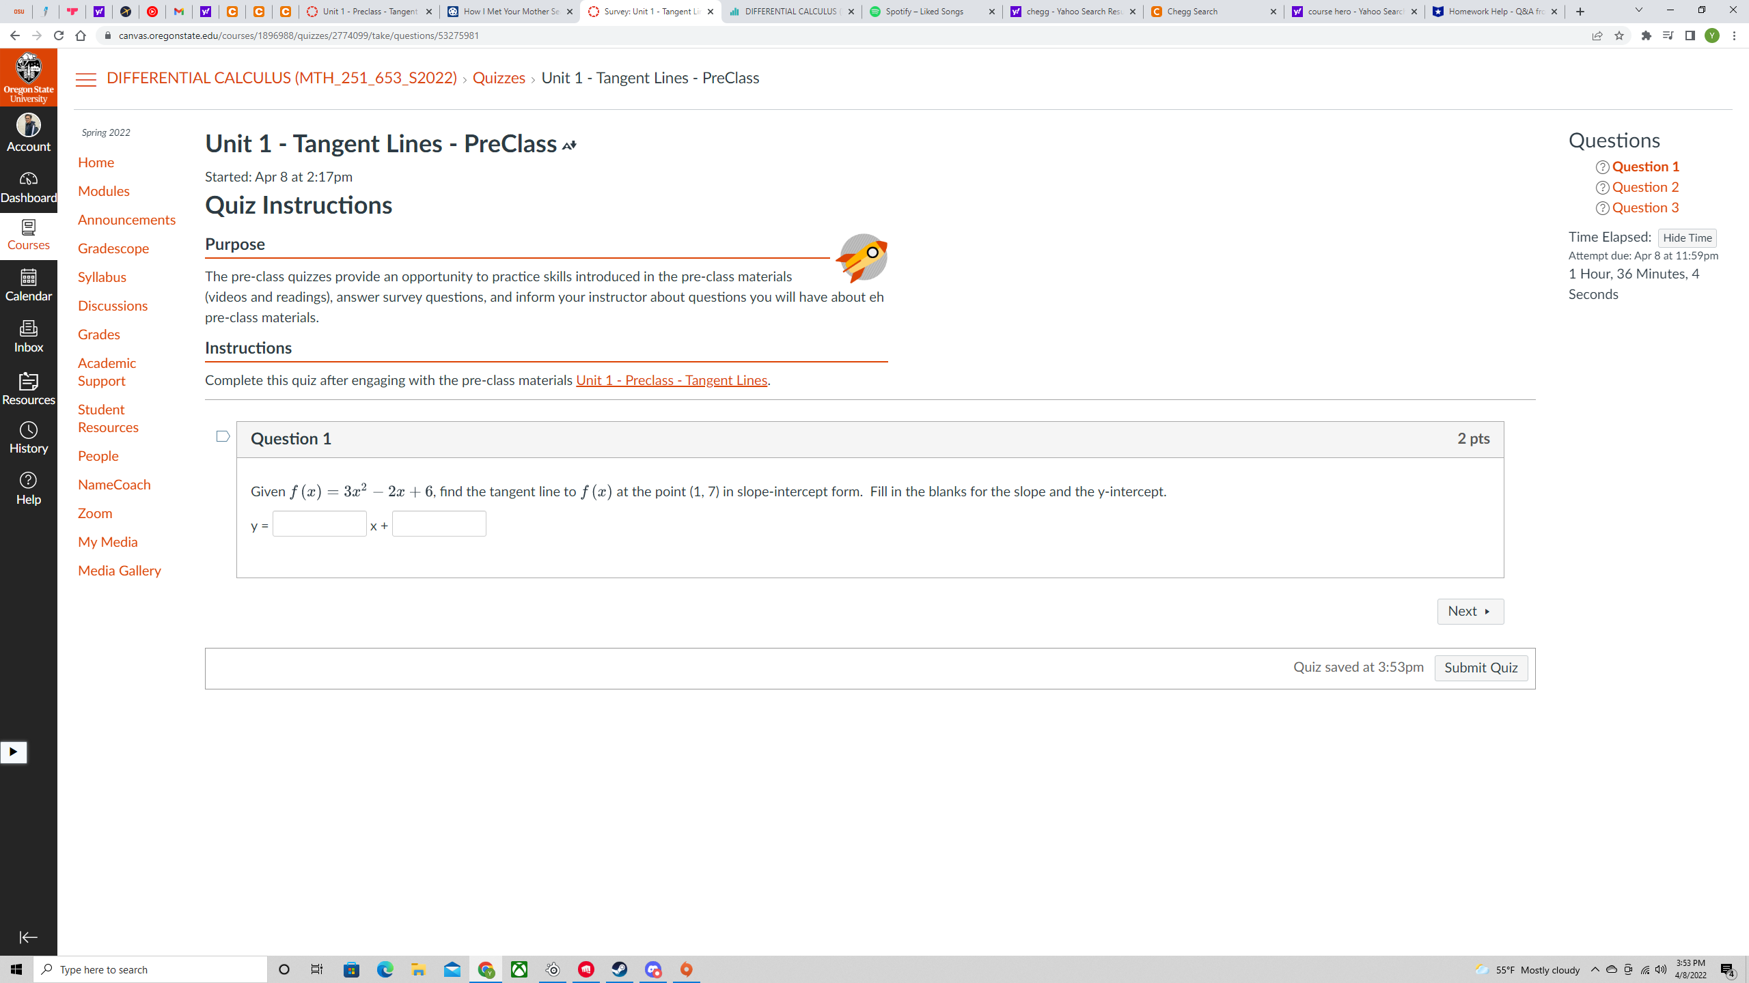This screenshot has height=983, width=1749.
Task: Bookmark this page with star icon
Action: click(x=1619, y=35)
